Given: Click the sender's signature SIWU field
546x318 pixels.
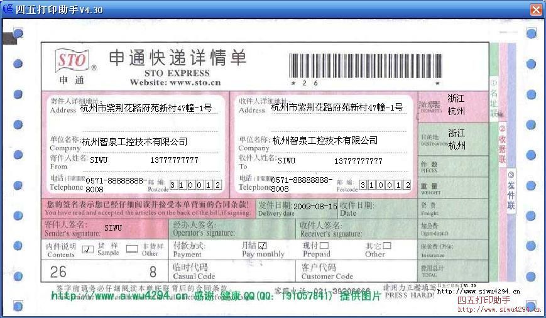Looking at the screenshot, I should point(113,227).
